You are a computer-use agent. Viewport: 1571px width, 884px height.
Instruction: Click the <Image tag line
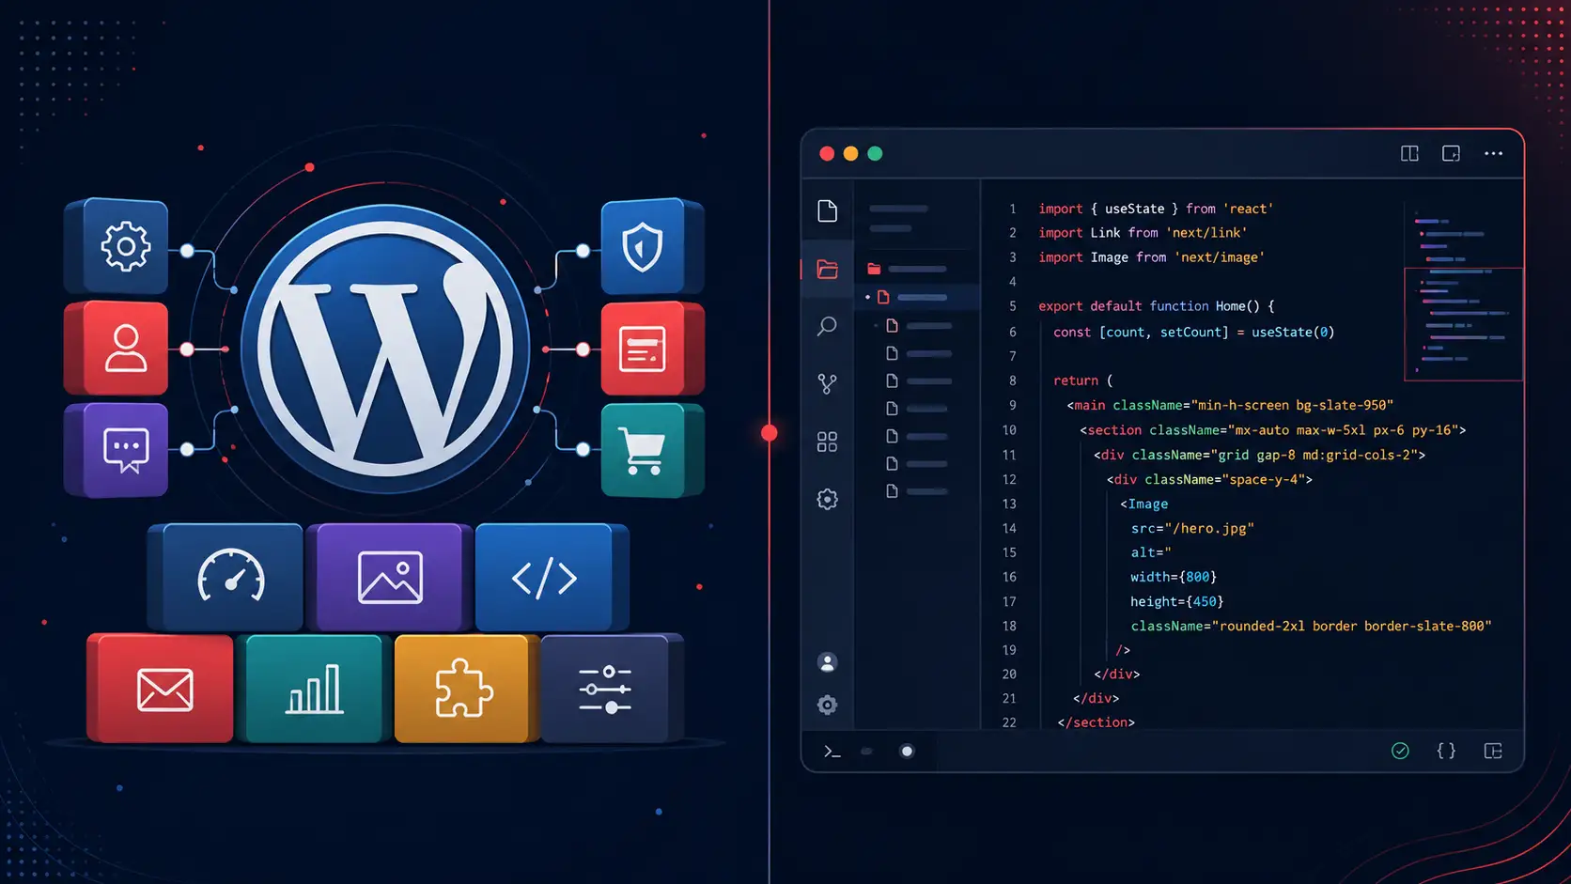click(x=1143, y=504)
